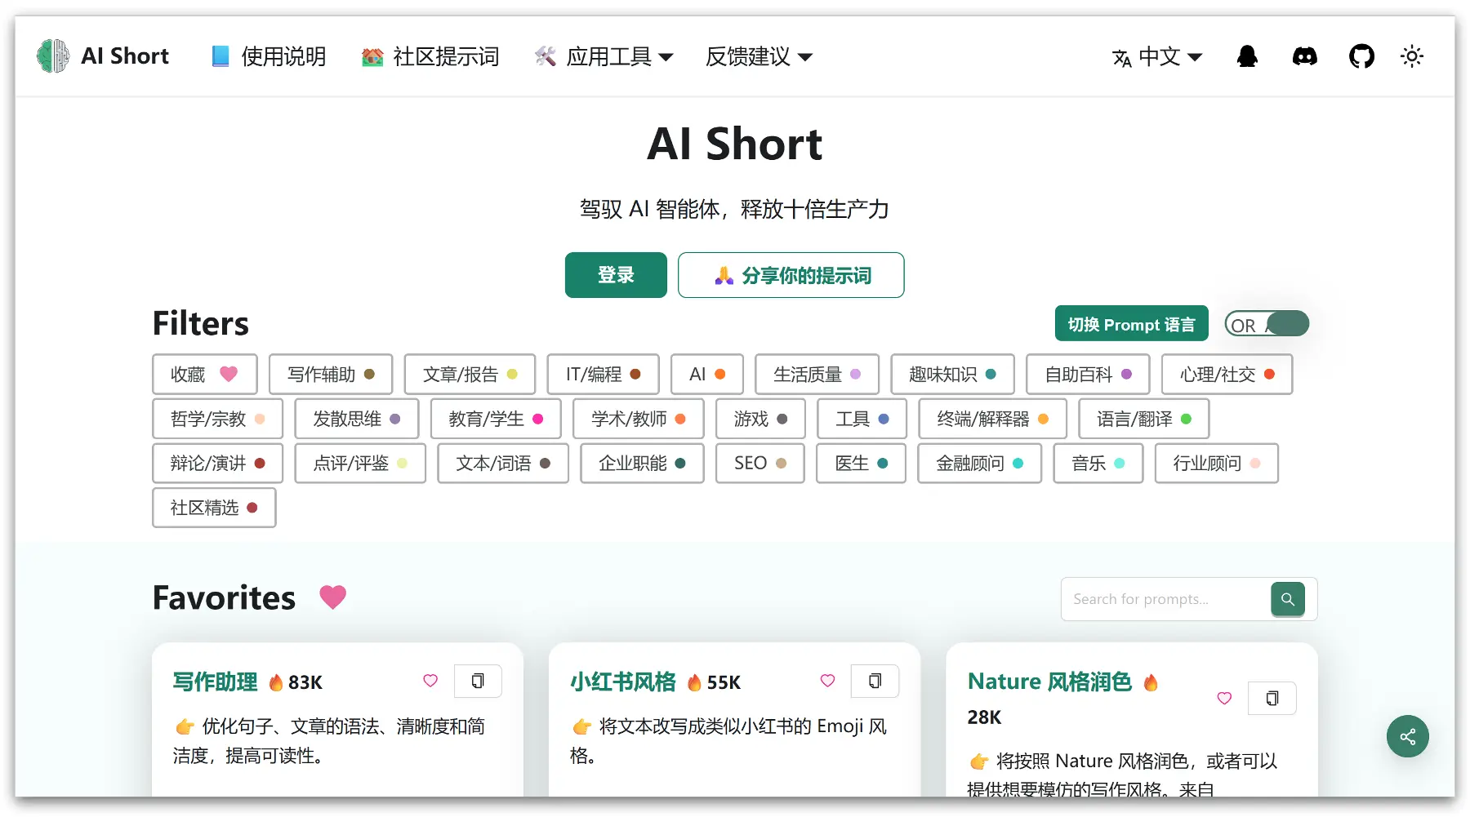Toggle the 辩论/演讲 filter tag

tap(218, 464)
